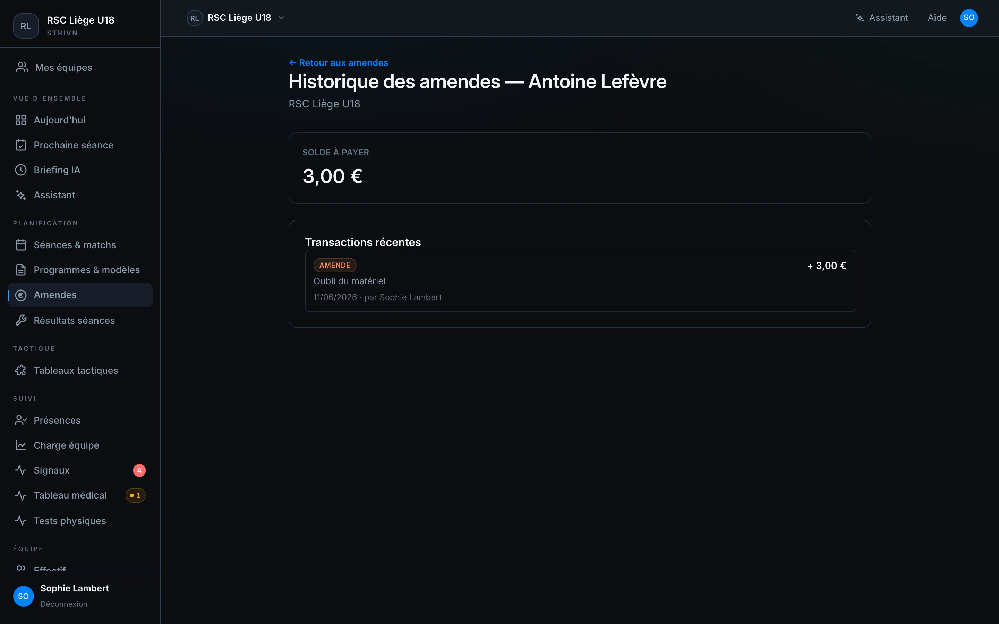This screenshot has height=624, width=999.
Task: Click the Aide link
Action: 937,18
